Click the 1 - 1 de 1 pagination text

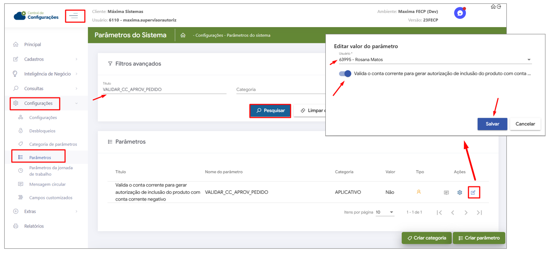click(414, 212)
